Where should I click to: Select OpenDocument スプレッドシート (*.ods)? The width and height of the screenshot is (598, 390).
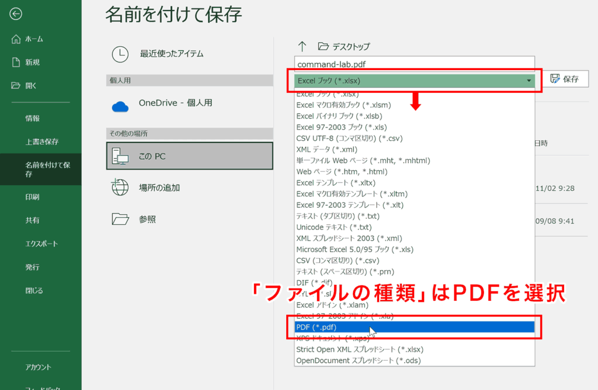tap(415, 360)
